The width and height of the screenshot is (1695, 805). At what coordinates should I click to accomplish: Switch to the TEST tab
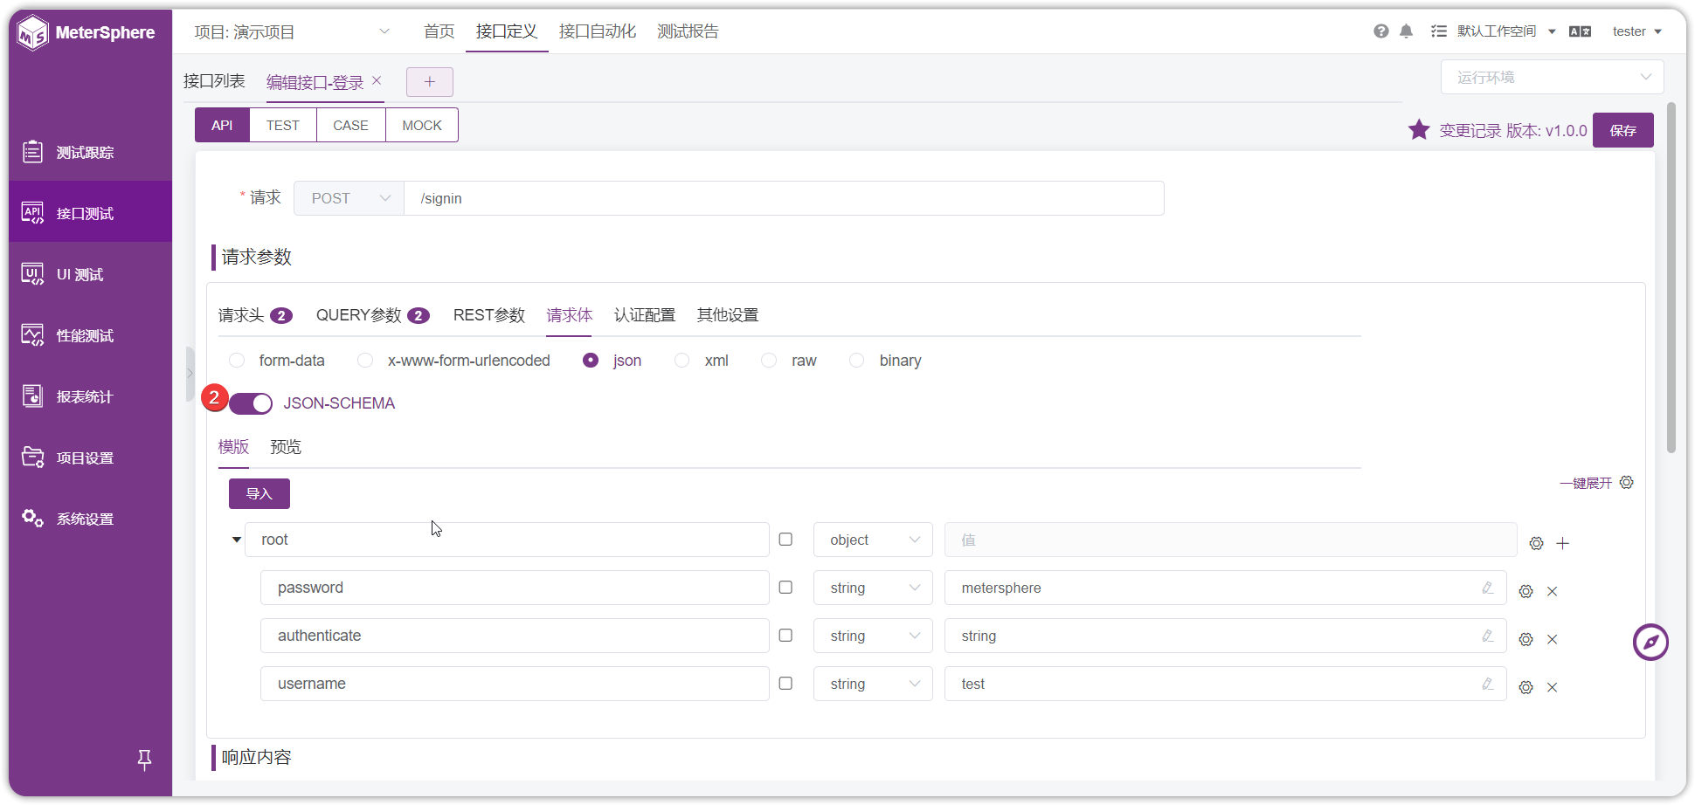[283, 125]
